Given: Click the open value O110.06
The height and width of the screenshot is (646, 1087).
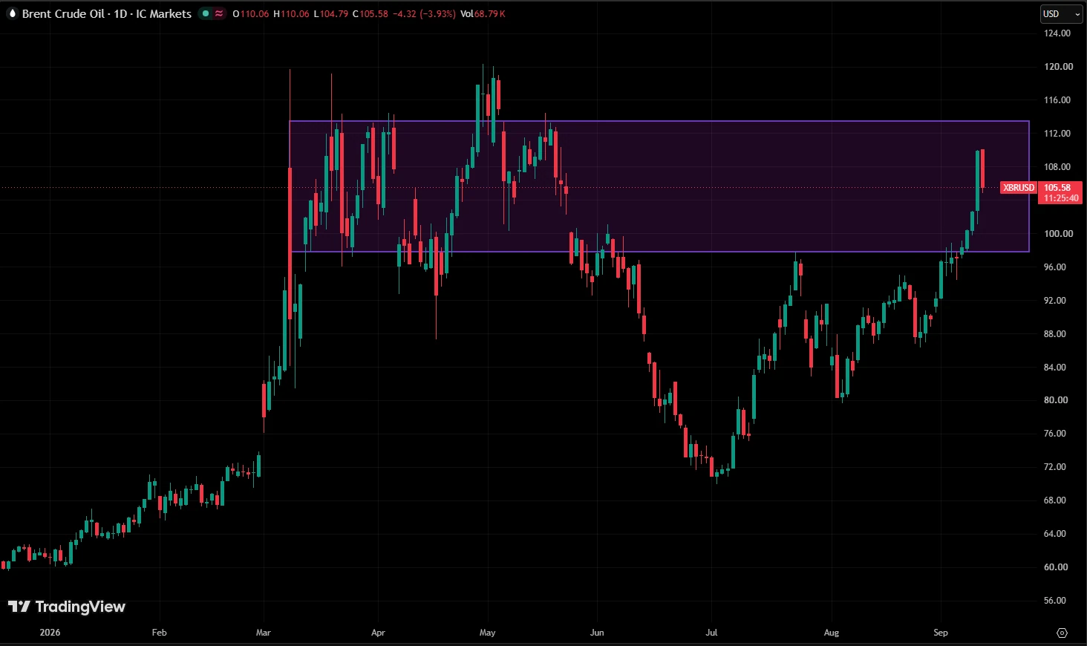Looking at the screenshot, I should pyautogui.click(x=251, y=13).
